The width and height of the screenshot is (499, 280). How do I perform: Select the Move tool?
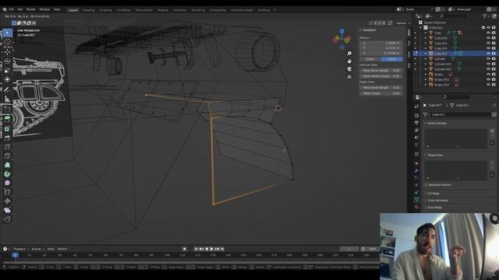[x=7, y=51]
